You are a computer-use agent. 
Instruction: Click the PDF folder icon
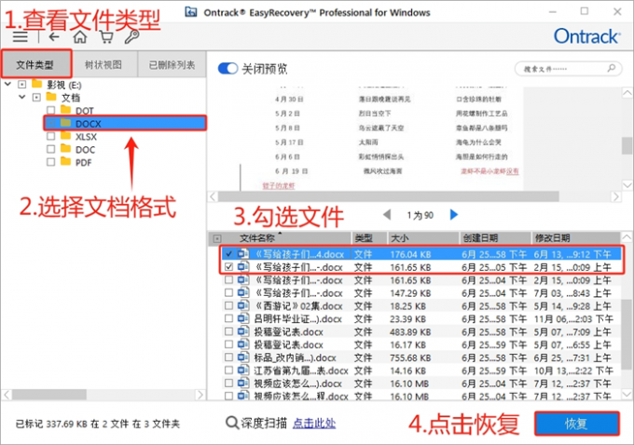(x=65, y=162)
